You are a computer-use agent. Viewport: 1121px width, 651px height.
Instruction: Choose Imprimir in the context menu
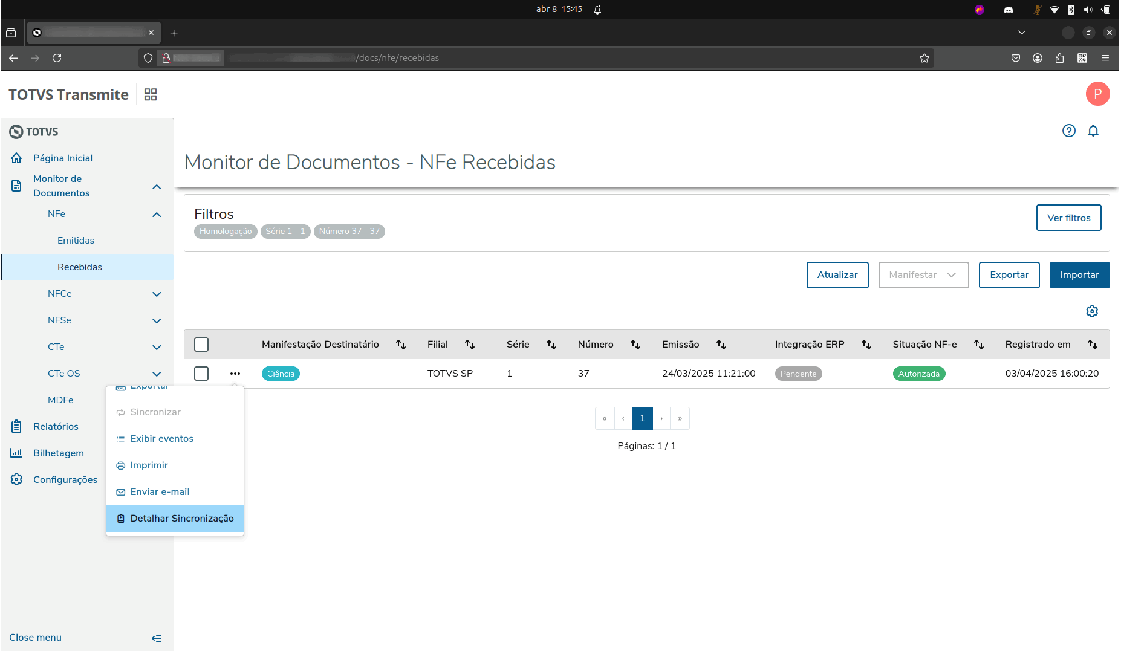(175, 465)
